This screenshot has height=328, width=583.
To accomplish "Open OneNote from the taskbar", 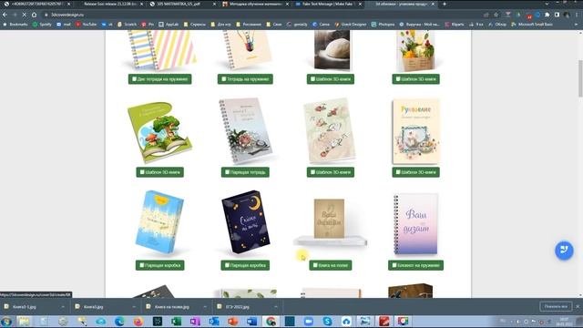I will point(195,321).
